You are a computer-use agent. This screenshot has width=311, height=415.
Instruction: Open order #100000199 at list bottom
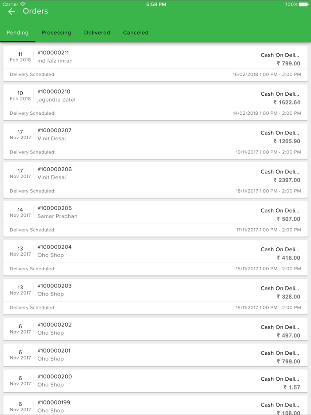coord(155,405)
